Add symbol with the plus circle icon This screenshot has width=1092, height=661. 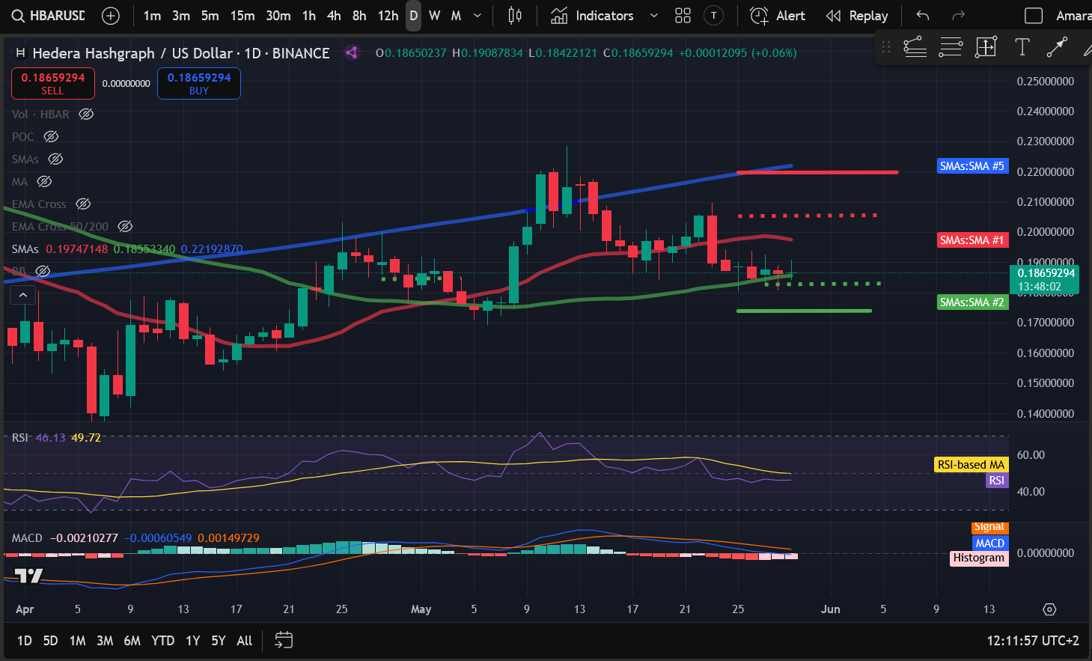click(110, 16)
